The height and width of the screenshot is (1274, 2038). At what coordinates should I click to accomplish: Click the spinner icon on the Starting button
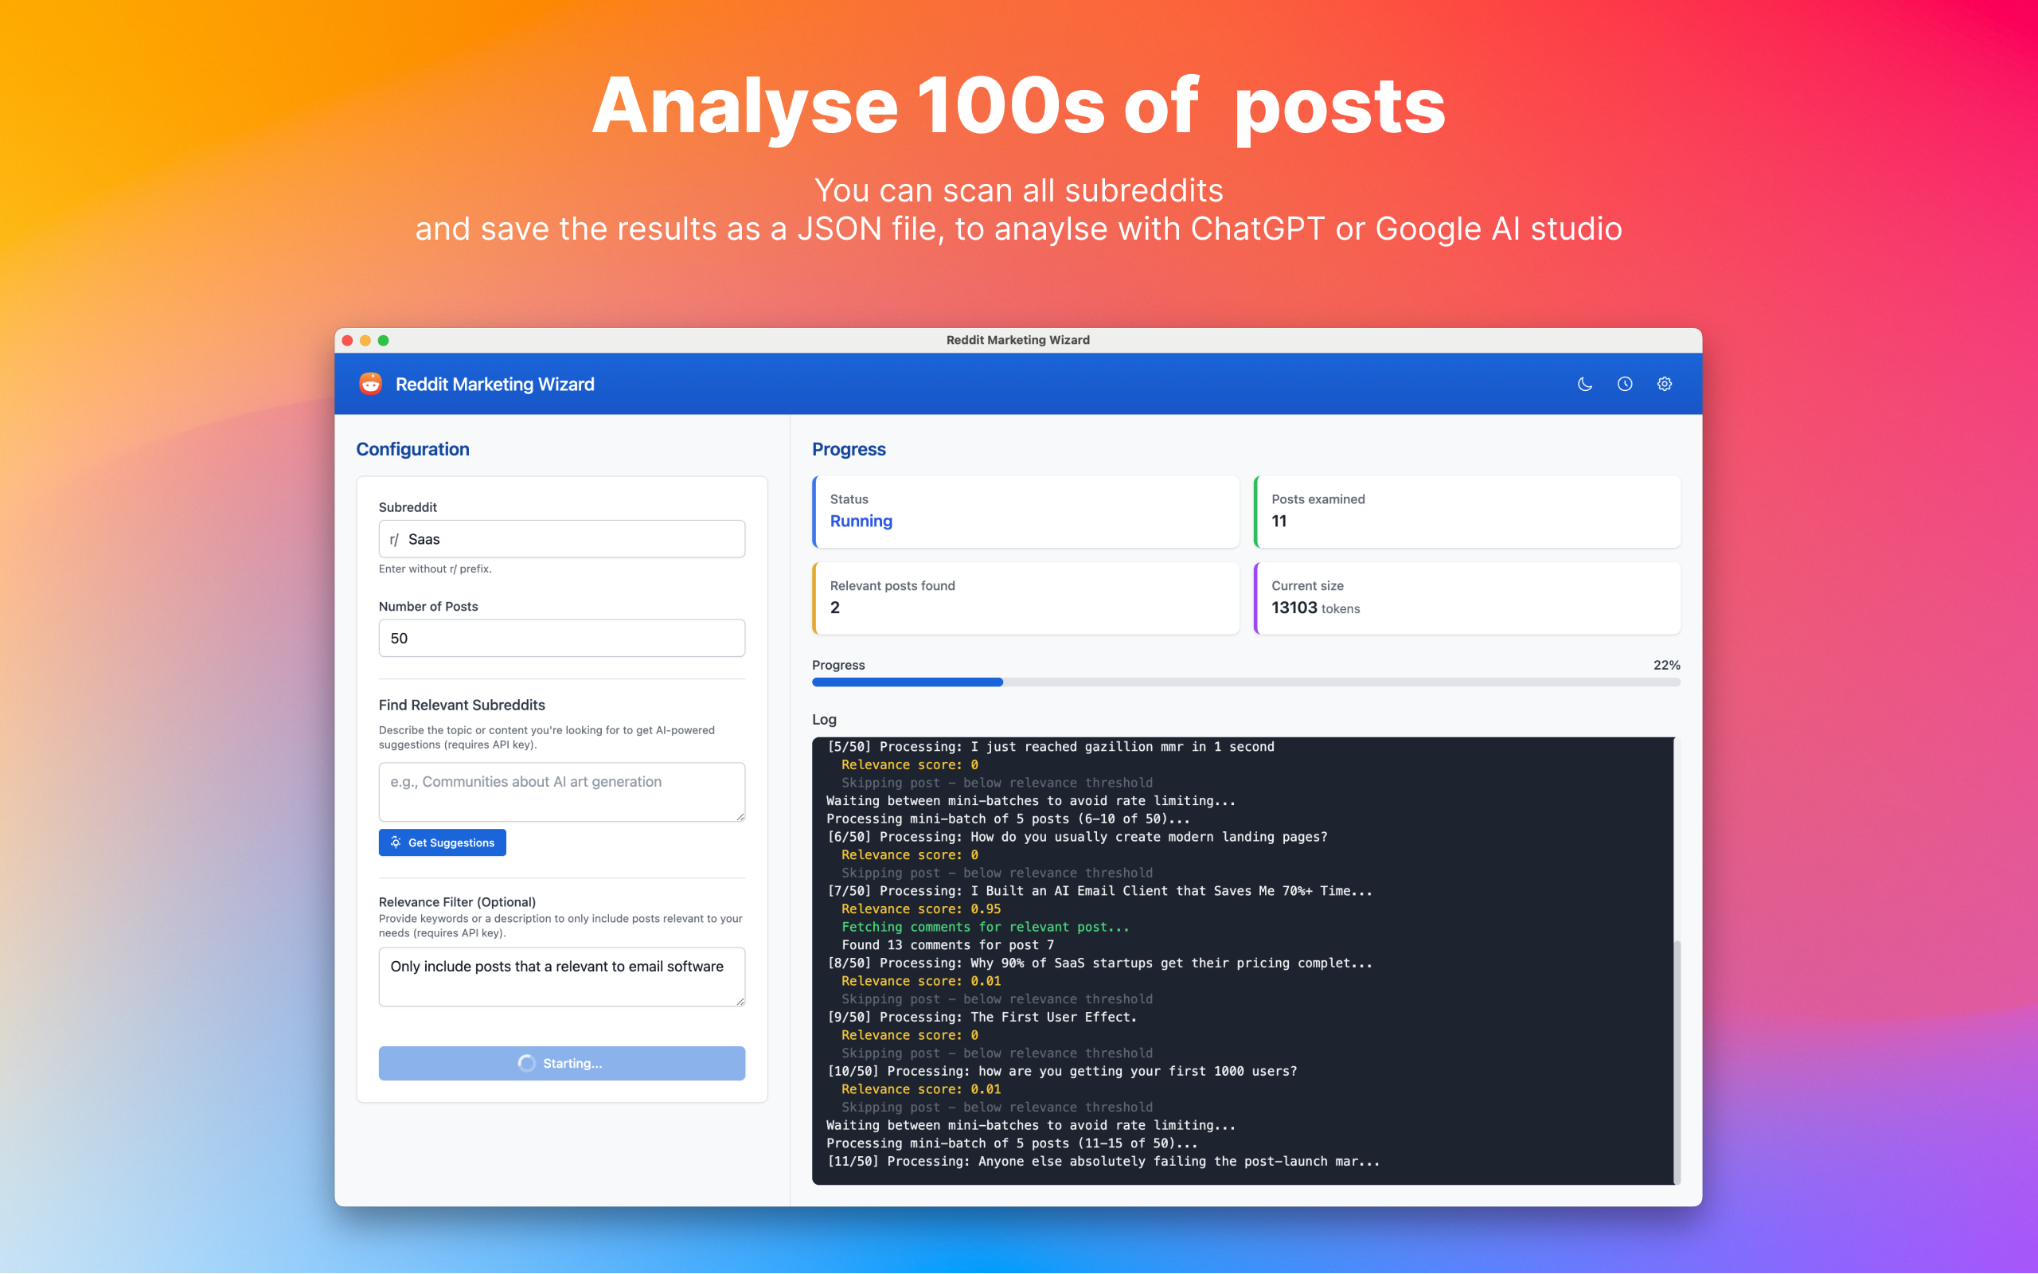[x=527, y=1063]
